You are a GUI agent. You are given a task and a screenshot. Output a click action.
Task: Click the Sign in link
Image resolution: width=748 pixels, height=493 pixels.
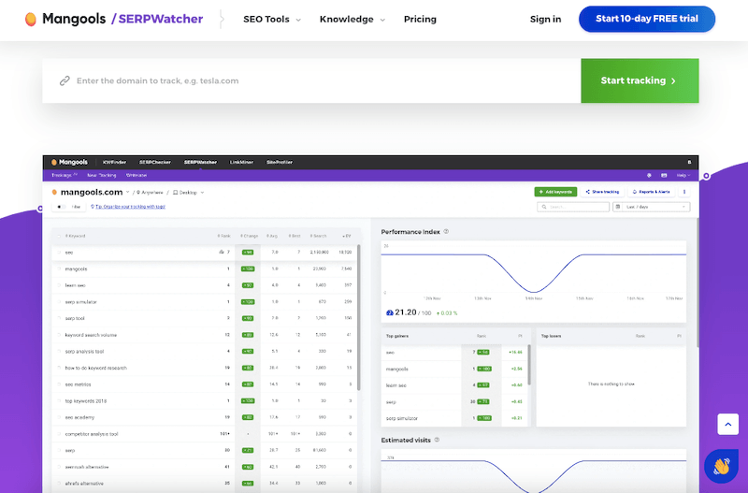click(545, 19)
